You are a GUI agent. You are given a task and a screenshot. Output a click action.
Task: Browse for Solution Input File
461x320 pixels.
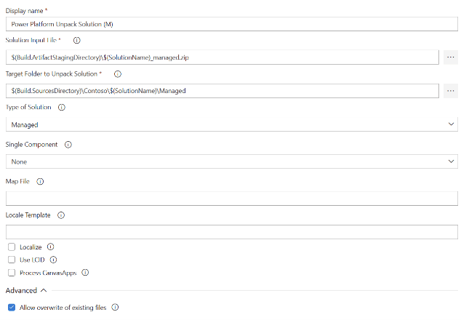pos(450,57)
